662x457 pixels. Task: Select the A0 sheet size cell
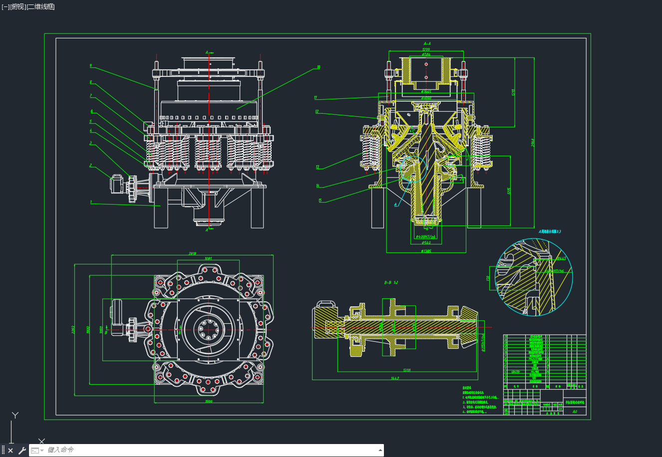575,412
